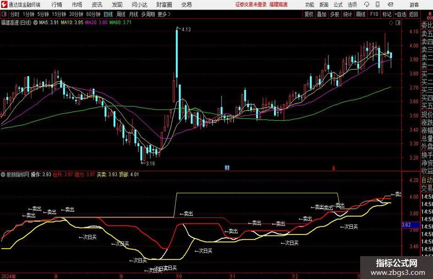Click the 证券交易未登录 status link
This screenshot has width=433, height=279.
(251, 5)
